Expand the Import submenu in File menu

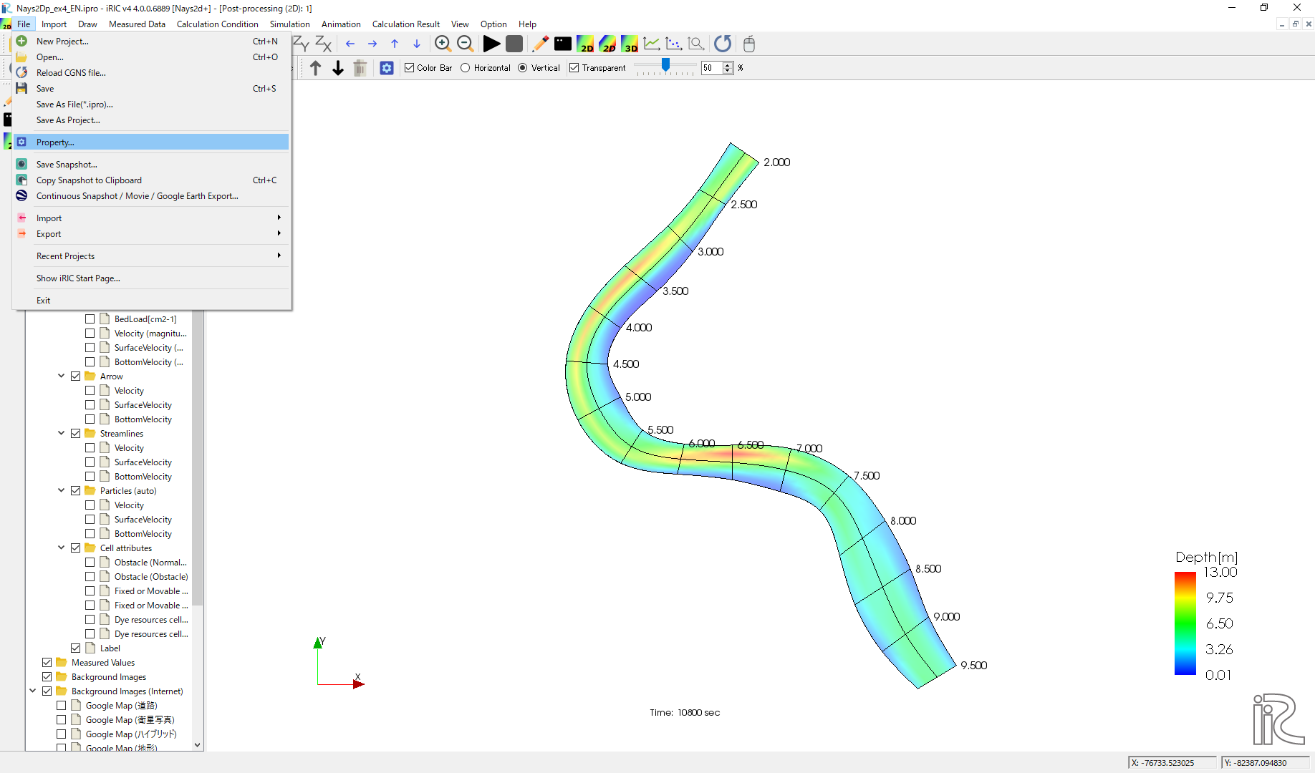(151, 218)
